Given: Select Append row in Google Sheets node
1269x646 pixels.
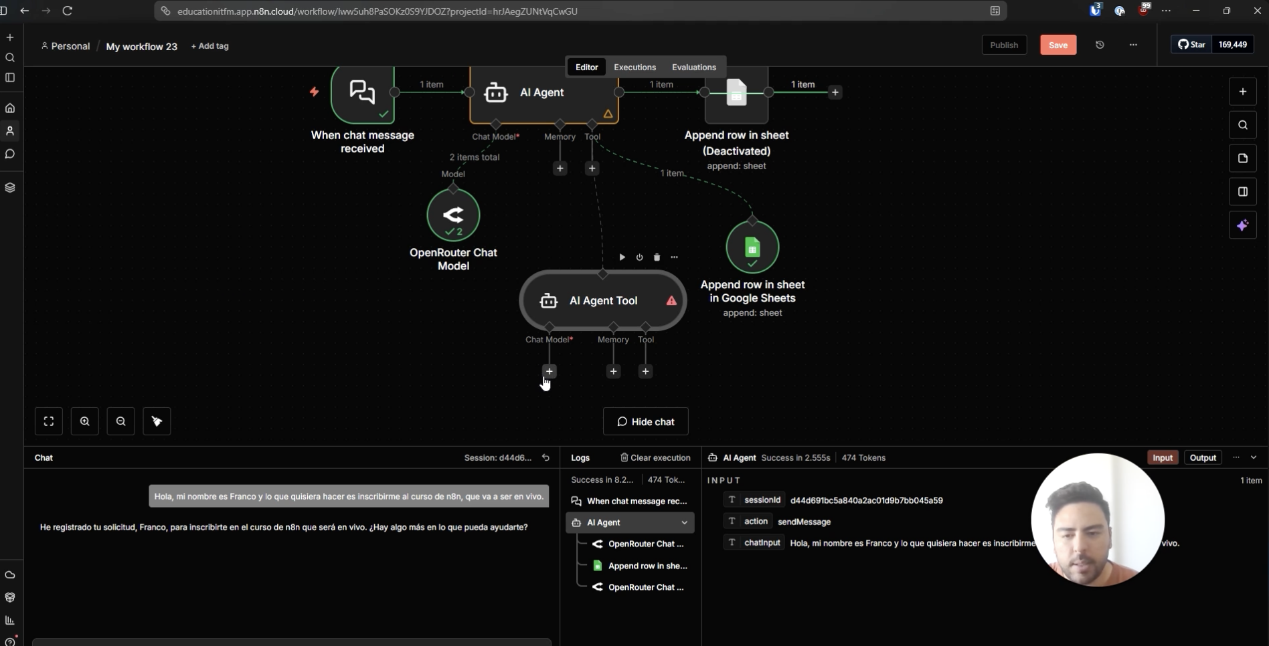Looking at the screenshot, I should point(752,247).
